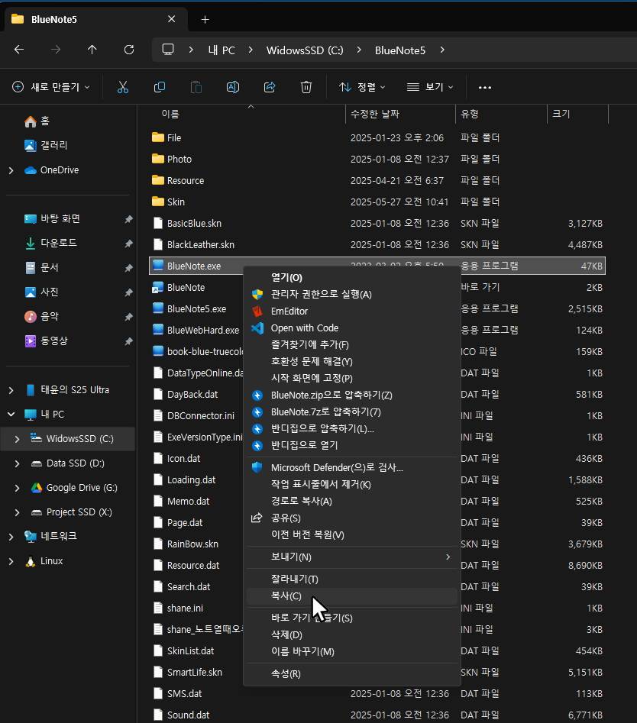Expand 태윤의 S25 Ultra tree node
Image resolution: width=637 pixels, height=723 pixels.
point(11,390)
